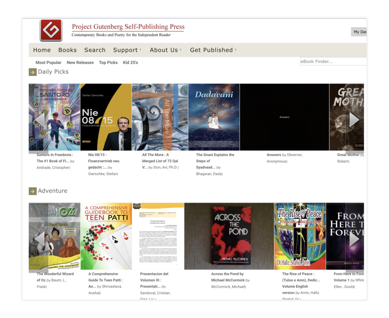Open the Wonderful Wizard of Oz cover
Screen dimensions: 389x318
tap(54, 236)
